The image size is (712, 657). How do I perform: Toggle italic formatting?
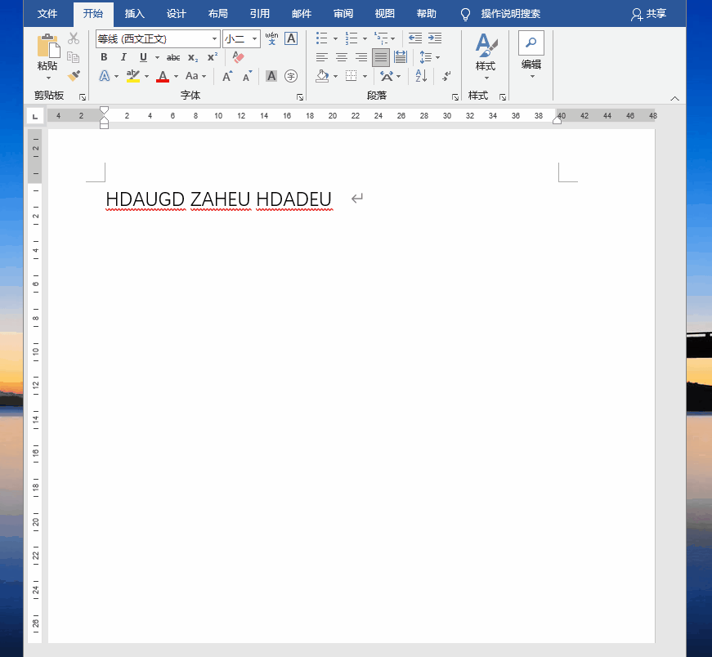tap(123, 57)
